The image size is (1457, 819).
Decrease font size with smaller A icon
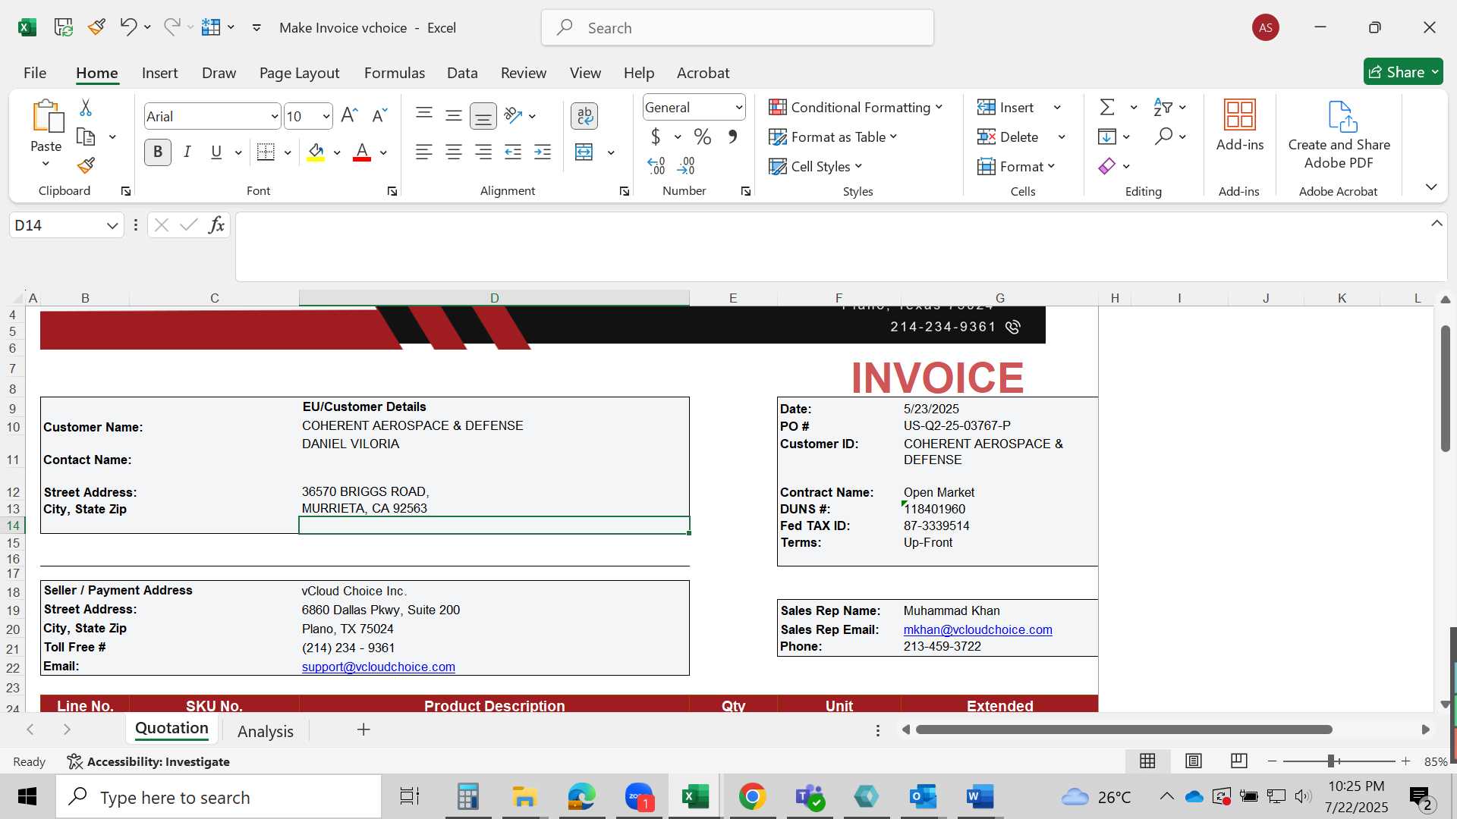pyautogui.click(x=379, y=115)
